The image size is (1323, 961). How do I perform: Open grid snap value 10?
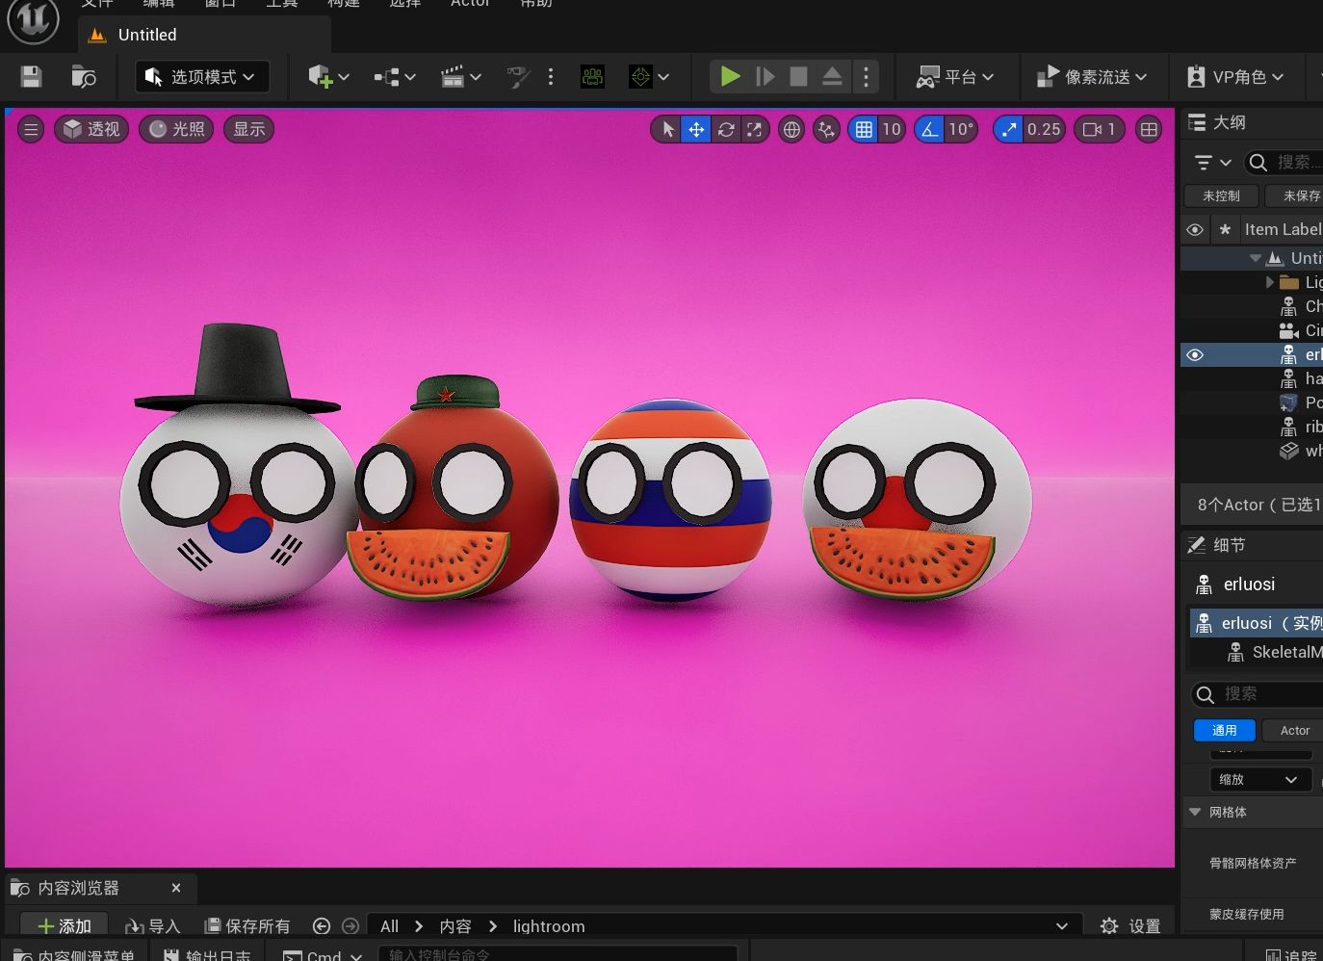[x=892, y=129]
